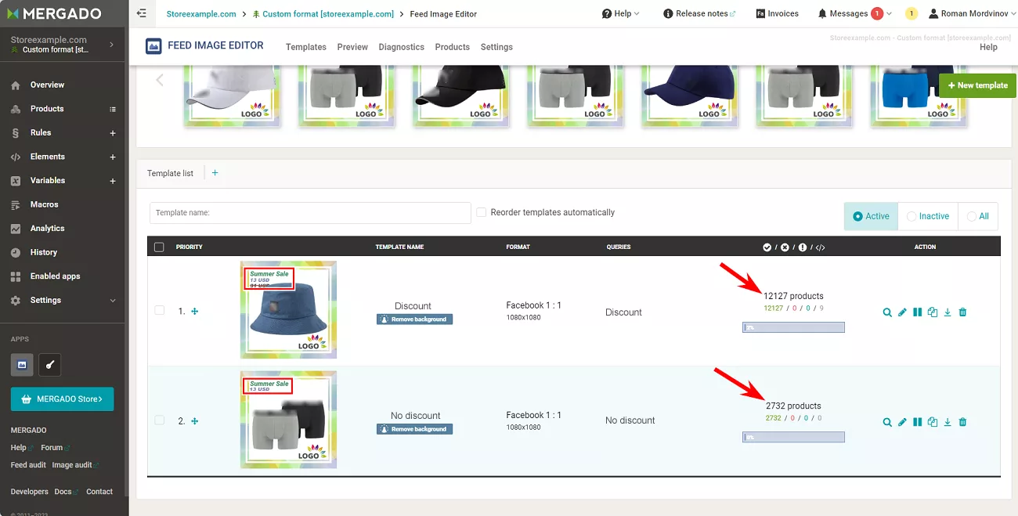1018x516 pixels.
Task: Preview the No discount template with the magnifier icon
Action: click(x=887, y=422)
